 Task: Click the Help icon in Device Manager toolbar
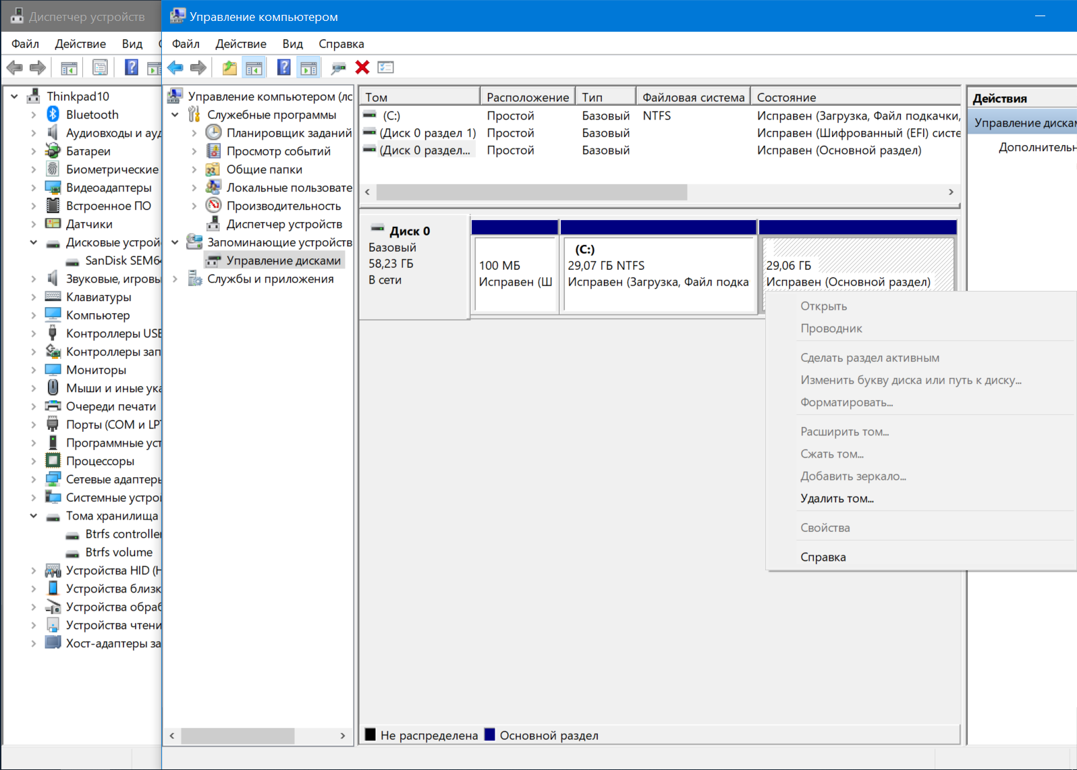click(132, 67)
